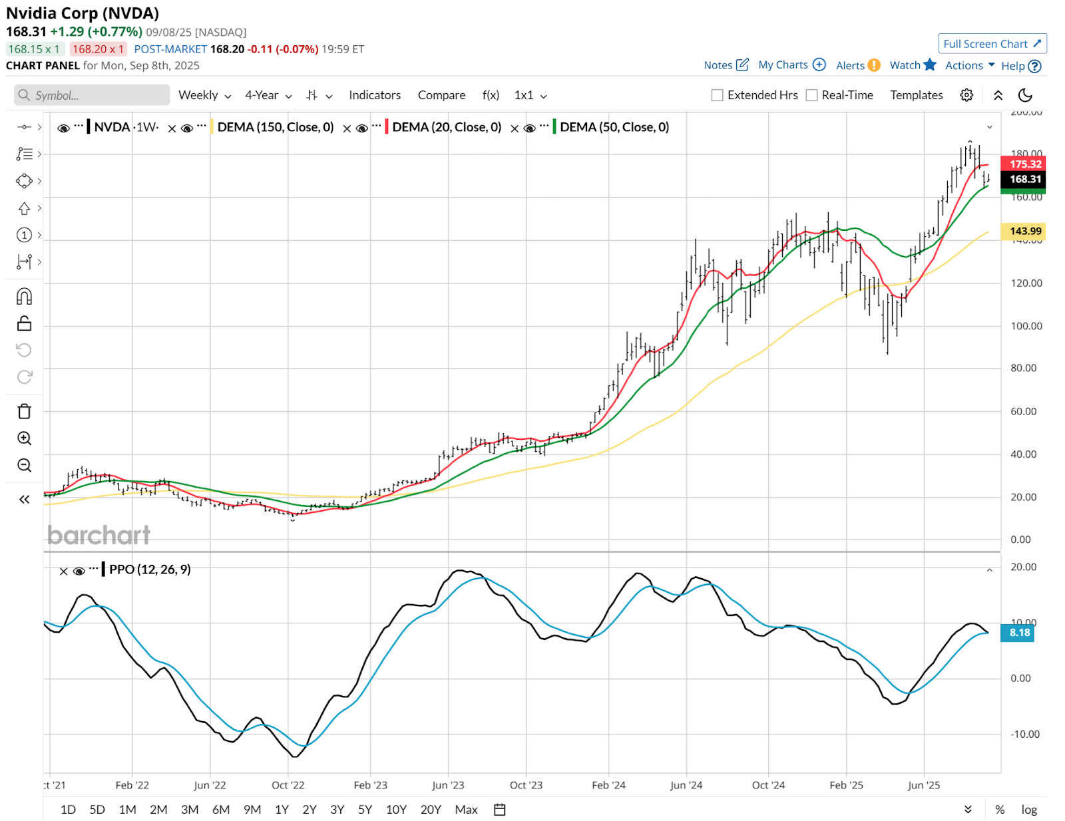Enable the Real-Time checkbox

coord(811,95)
